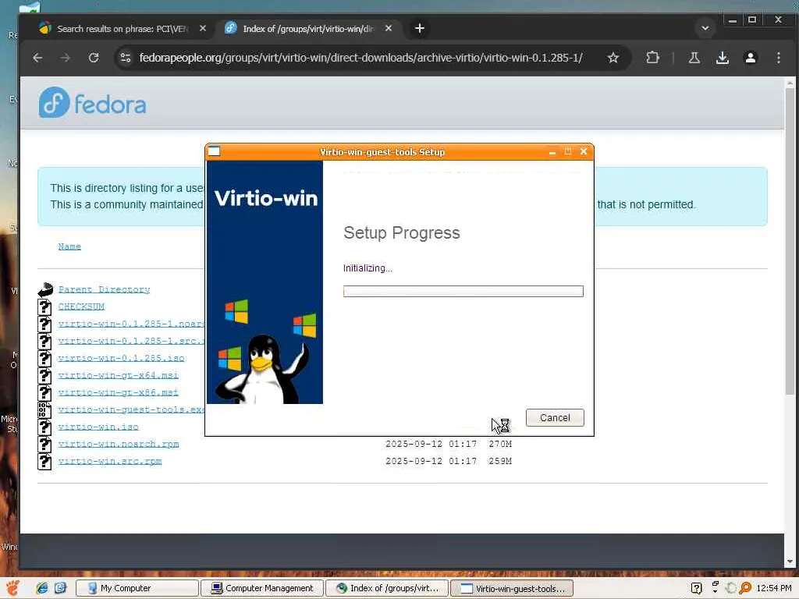Download virtio-win-gt-x86.msi

119,392
